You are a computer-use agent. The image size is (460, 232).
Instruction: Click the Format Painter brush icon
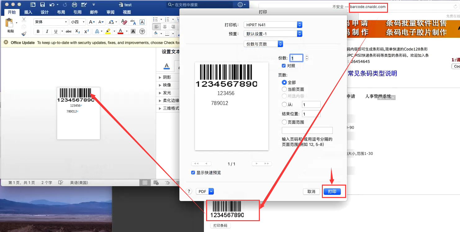pyautogui.click(x=24, y=34)
